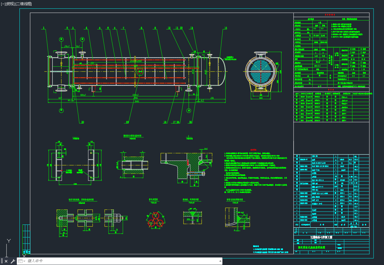Image resolution: width=384 pixels, height=265 pixels.
Task: Open the recent commands dropdown
Action: pos(21,261)
